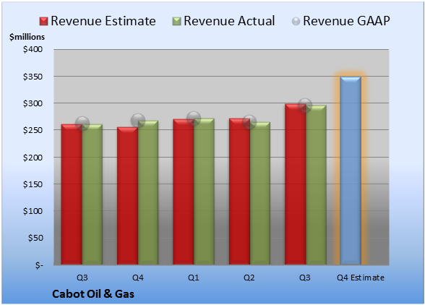
Task: Click the $100 axis value
Action: point(33,211)
